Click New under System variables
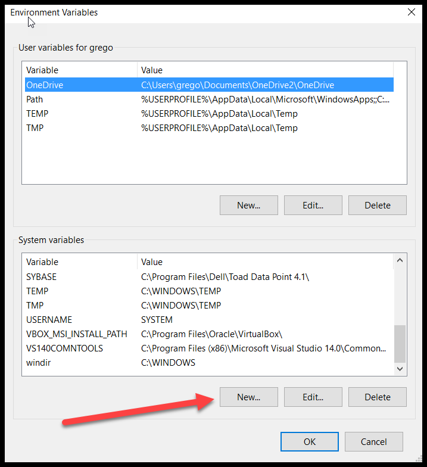427x467 pixels. tap(249, 397)
